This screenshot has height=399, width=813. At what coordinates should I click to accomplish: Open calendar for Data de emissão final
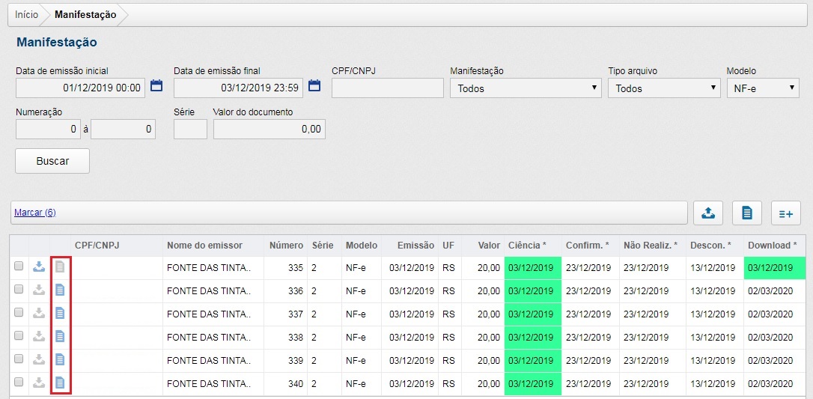pyautogui.click(x=314, y=86)
